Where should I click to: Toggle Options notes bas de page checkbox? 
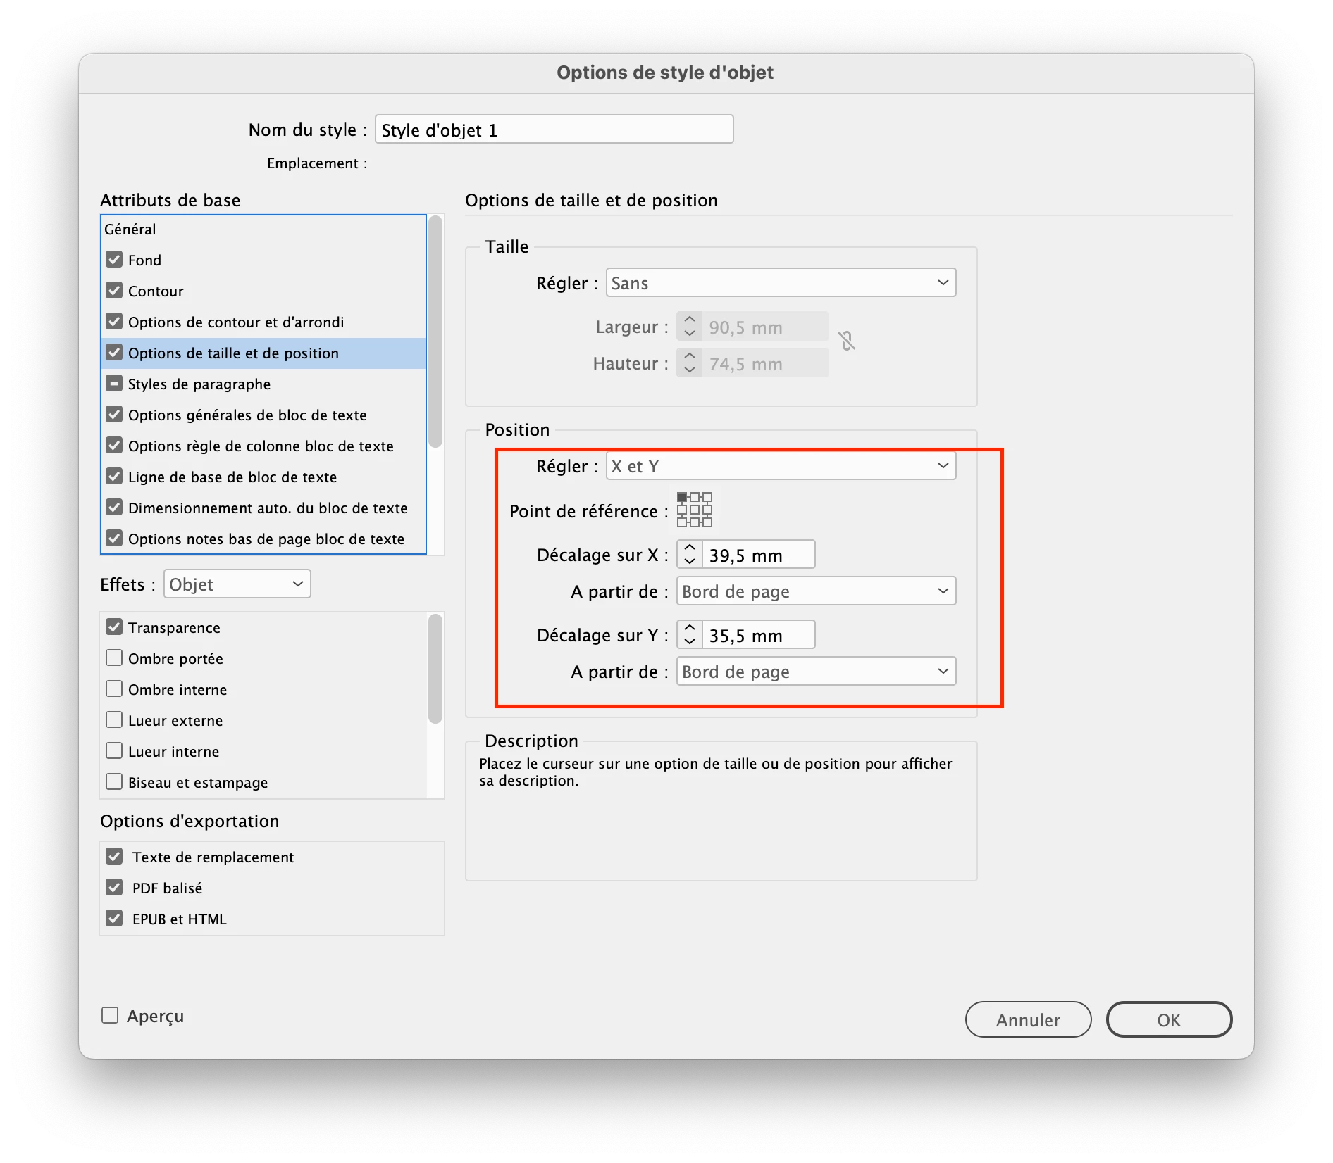[x=114, y=539]
